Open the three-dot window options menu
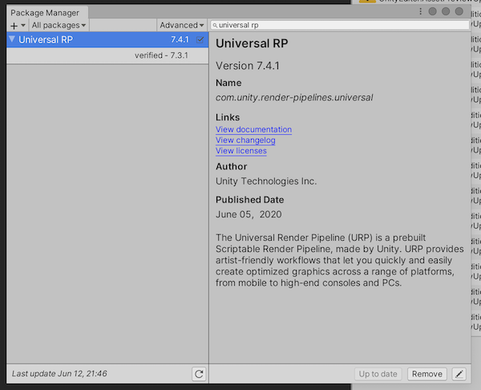 click(420, 11)
